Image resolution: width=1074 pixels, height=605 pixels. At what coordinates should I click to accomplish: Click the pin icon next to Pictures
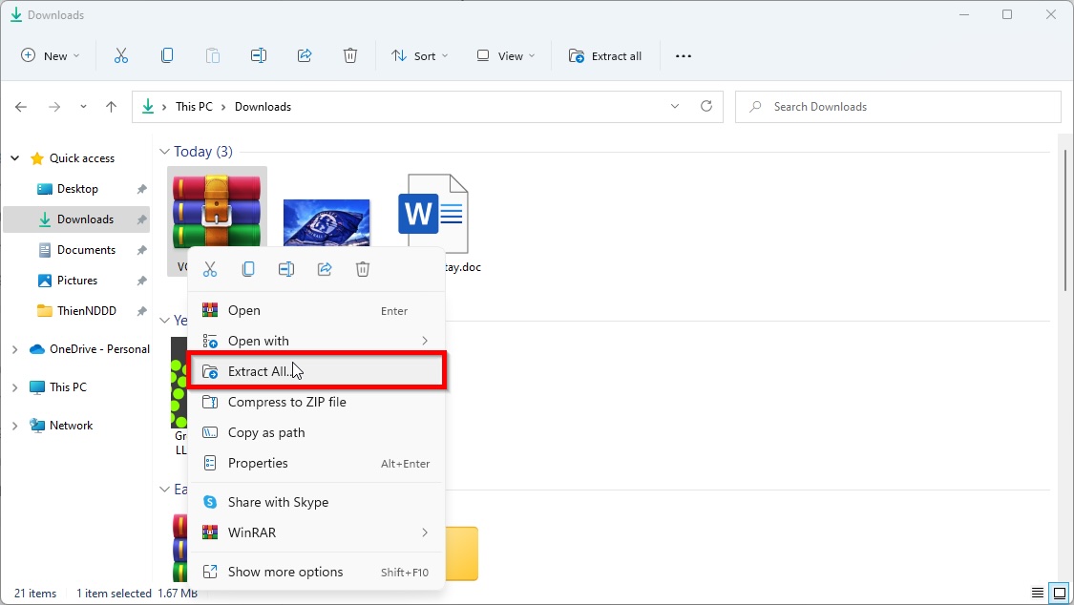(142, 281)
